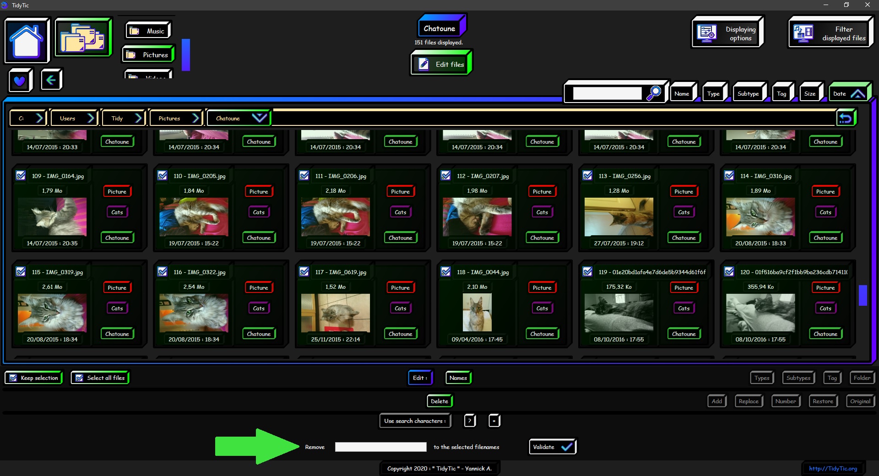Toggle Date sort direction arrow
The height and width of the screenshot is (476, 879).
coord(857,94)
